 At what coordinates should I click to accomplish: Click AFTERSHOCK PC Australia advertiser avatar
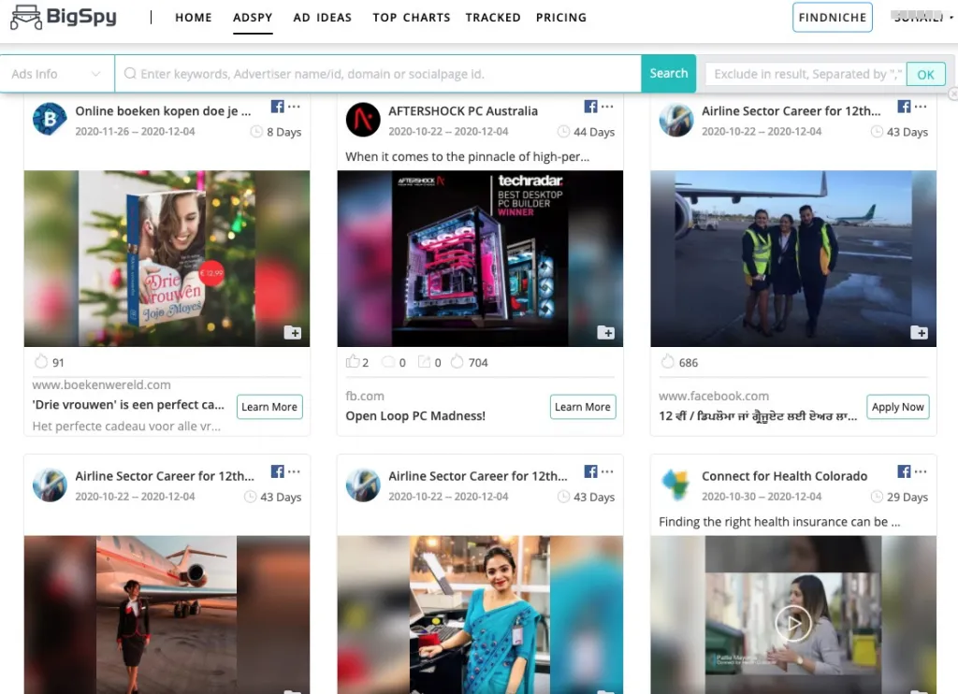point(363,120)
